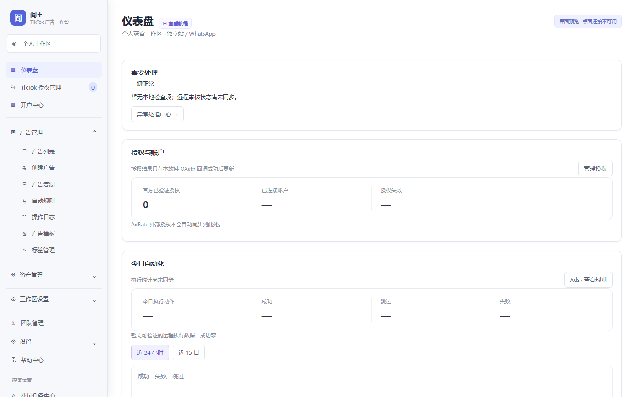Click the 广告管理 section icon
The image size is (636, 397).
(x=13, y=132)
